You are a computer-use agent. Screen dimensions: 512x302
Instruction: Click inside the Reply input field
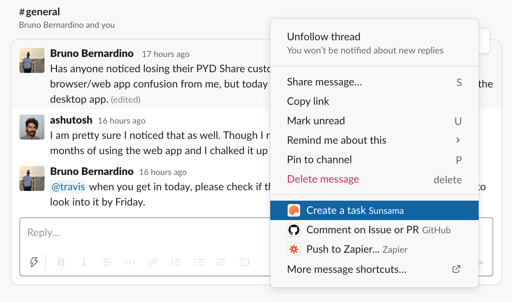coord(104,233)
